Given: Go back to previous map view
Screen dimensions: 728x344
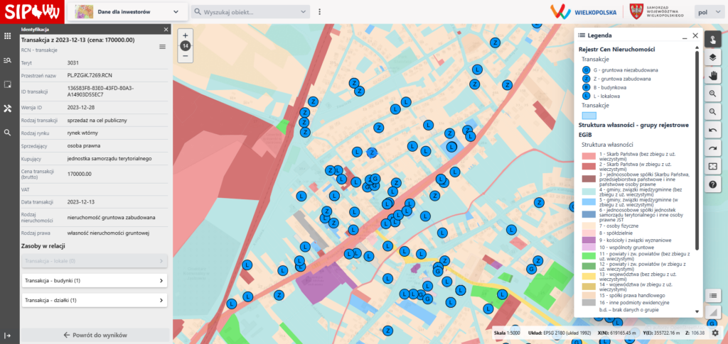Looking at the screenshot, I should click(712, 130).
